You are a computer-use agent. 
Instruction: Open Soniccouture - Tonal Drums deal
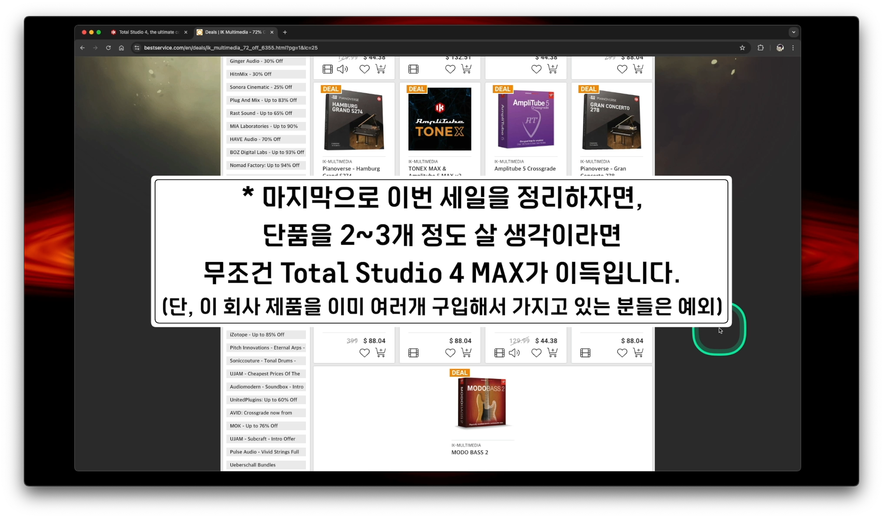pyautogui.click(x=266, y=361)
